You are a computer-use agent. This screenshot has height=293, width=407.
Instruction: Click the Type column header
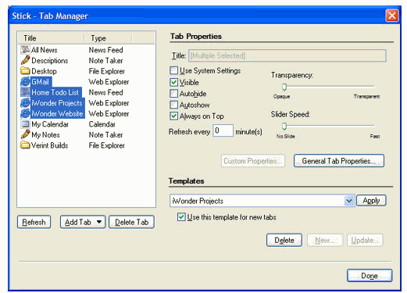pos(108,38)
